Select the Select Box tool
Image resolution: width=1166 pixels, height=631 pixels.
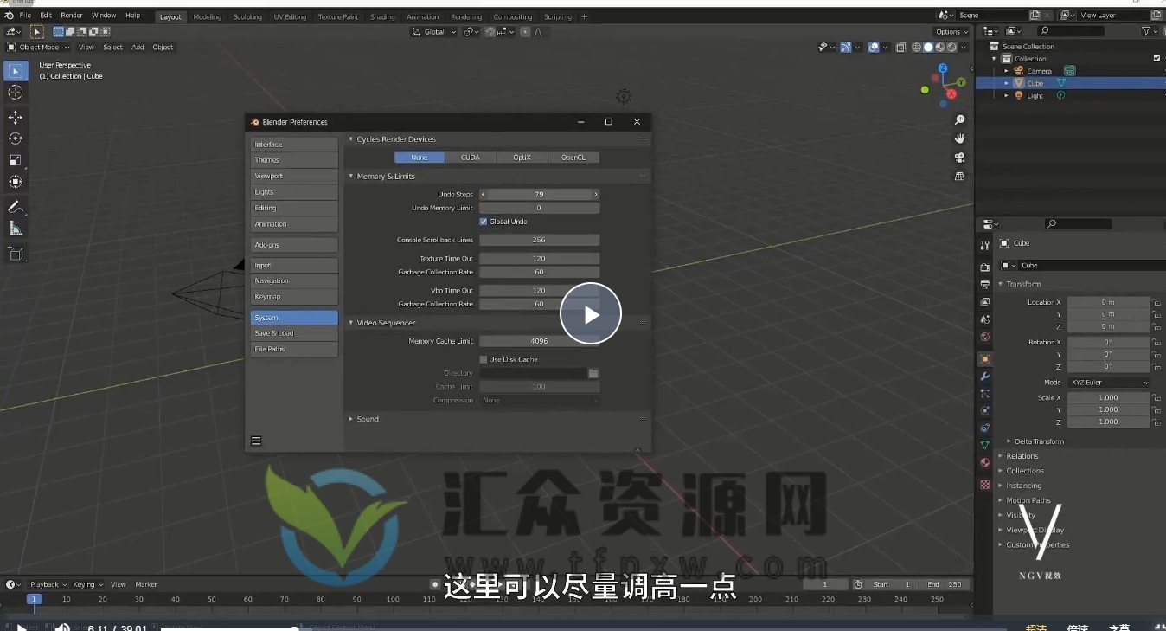(15, 71)
